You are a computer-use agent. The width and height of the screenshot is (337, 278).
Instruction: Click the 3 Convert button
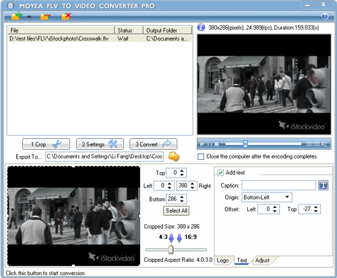click(x=153, y=144)
